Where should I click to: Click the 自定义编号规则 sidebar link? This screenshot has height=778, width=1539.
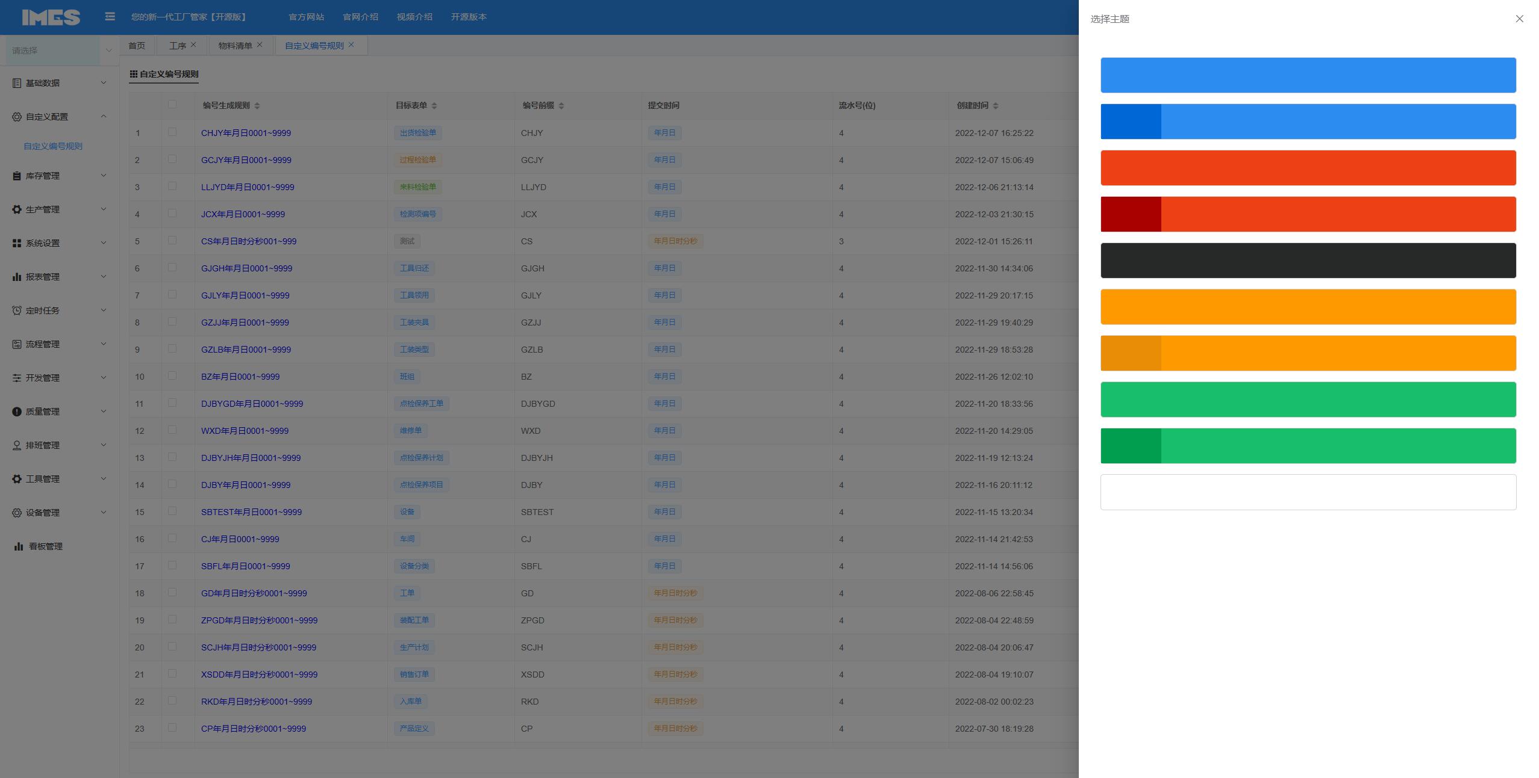click(53, 146)
